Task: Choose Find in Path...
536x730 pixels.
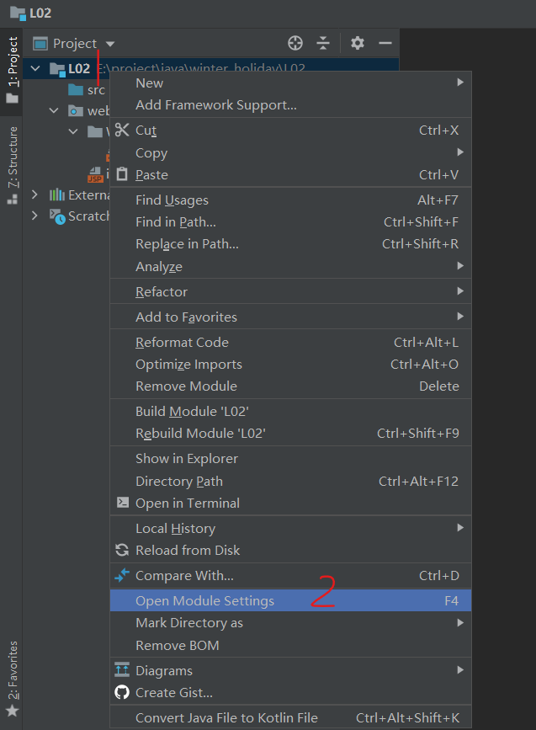Action: point(291,222)
